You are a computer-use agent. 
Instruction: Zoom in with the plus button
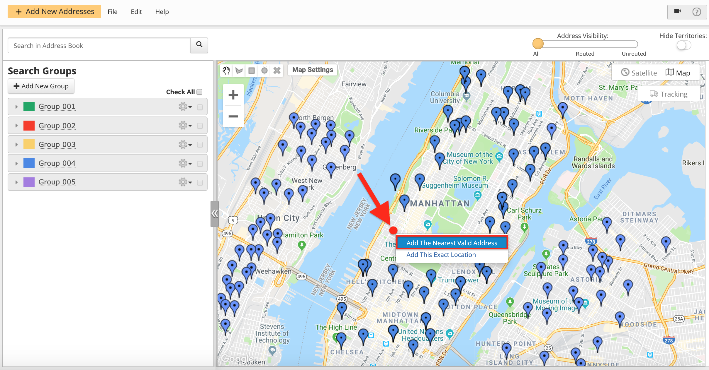point(233,95)
